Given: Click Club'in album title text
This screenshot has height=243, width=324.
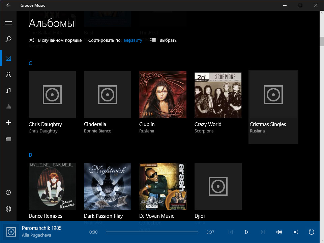Looking at the screenshot, I should (147, 124).
